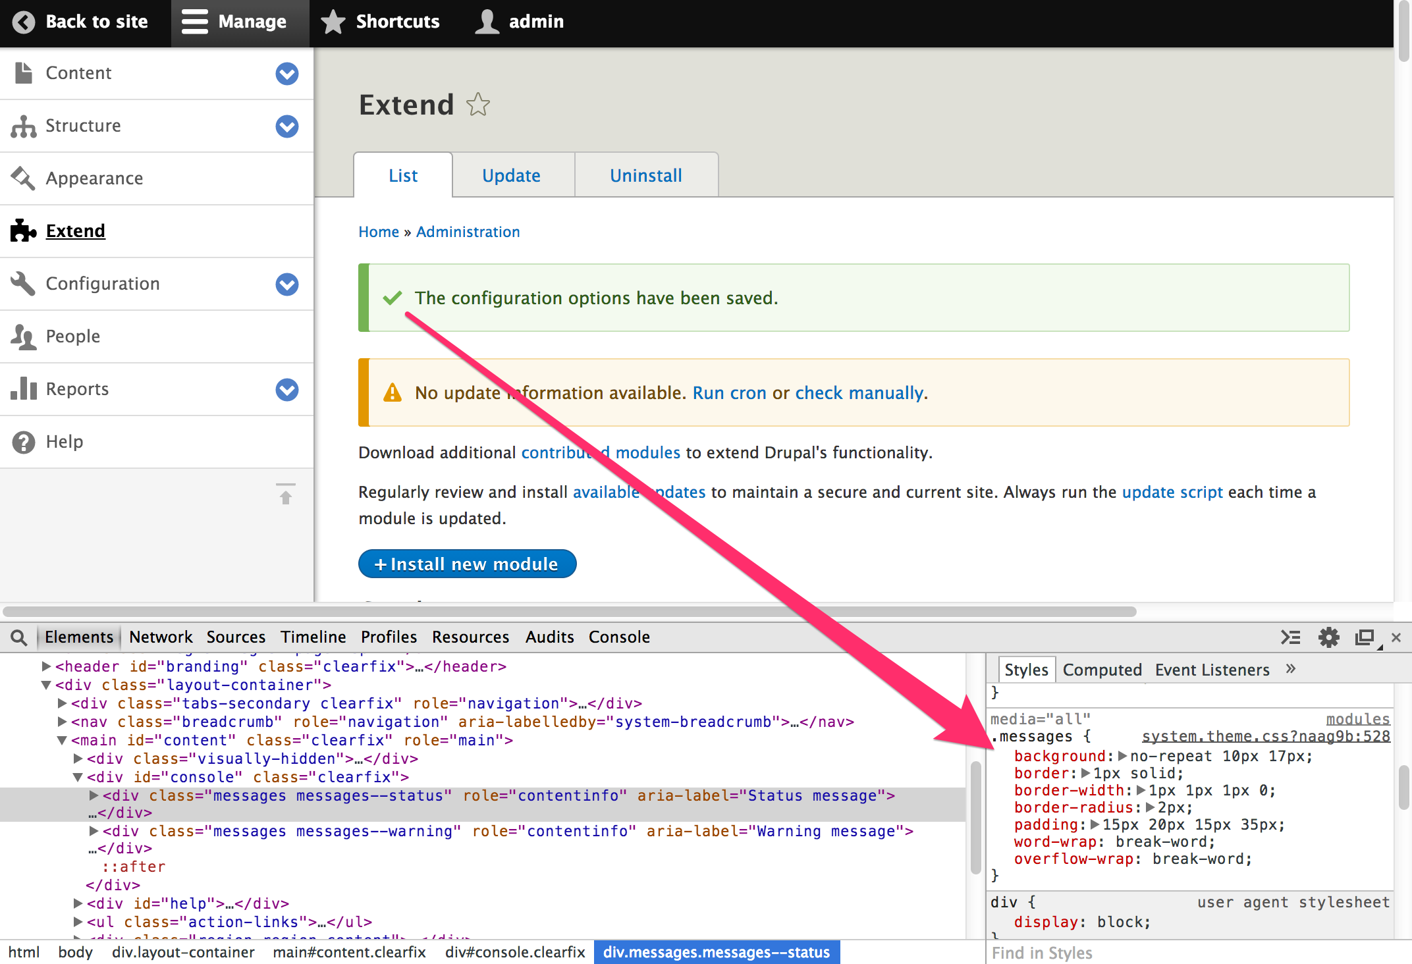The image size is (1412, 964).
Task: Open the Network panel in DevTools
Action: (x=161, y=637)
